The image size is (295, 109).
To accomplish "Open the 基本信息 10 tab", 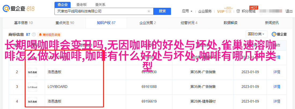I will click(24, 23).
